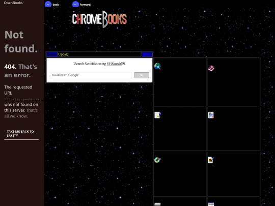
Task: Click the openbooks requested URL text
Action: tap(24, 99)
